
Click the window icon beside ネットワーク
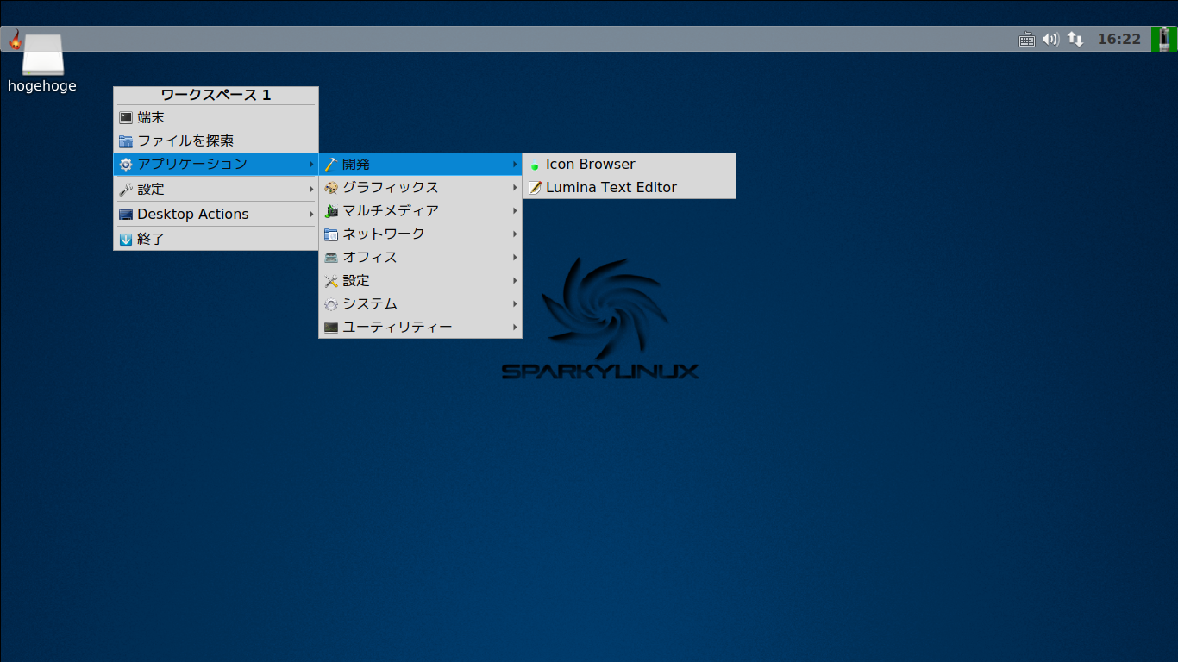pos(331,234)
